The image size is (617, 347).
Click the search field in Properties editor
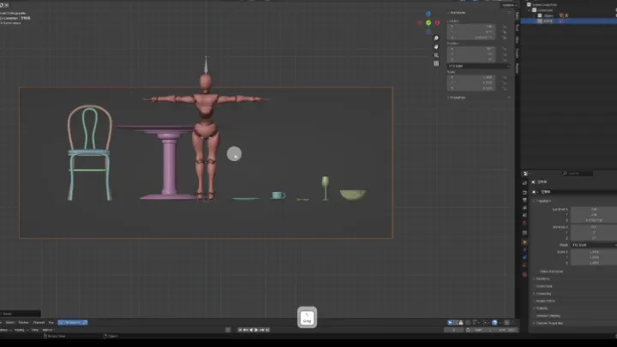(578, 173)
